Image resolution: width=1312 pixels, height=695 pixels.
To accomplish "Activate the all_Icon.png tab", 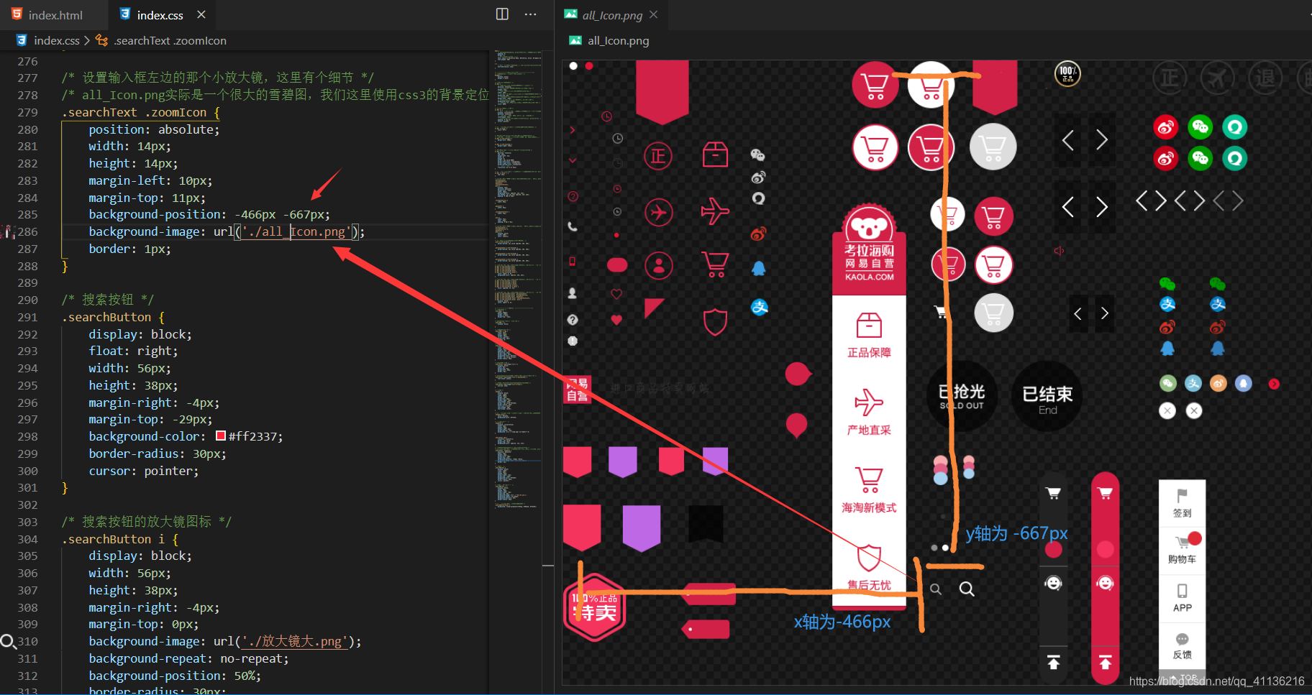I will point(612,15).
